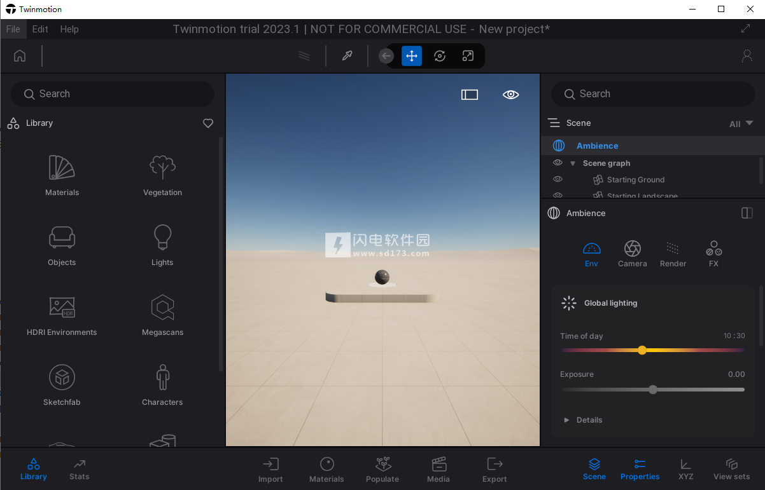Open the Megascans library category
The image size is (765, 490).
point(162,316)
